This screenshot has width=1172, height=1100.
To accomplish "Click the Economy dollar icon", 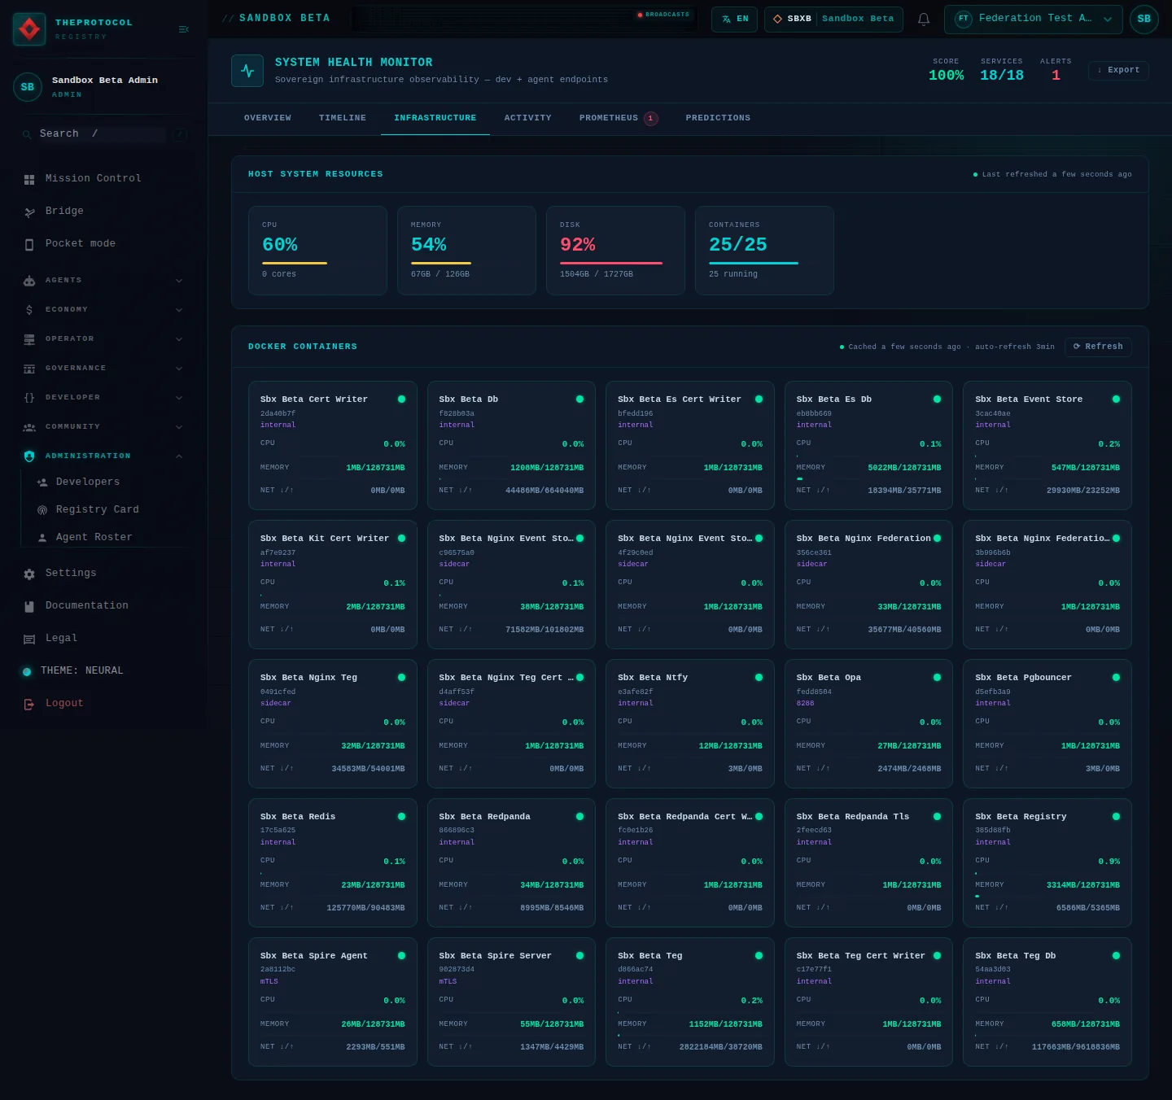I will click(29, 310).
